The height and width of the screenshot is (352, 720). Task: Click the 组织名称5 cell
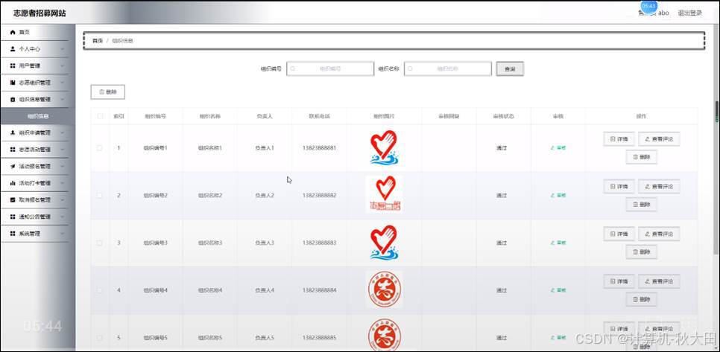click(x=210, y=338)
